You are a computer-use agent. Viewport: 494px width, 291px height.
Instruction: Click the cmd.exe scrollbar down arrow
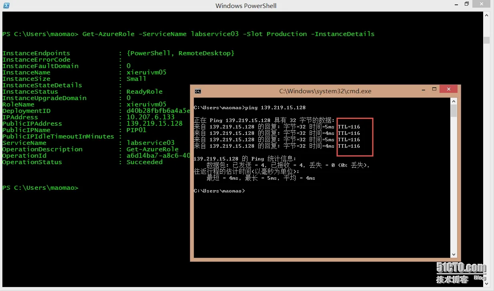[x=454, y=254]
